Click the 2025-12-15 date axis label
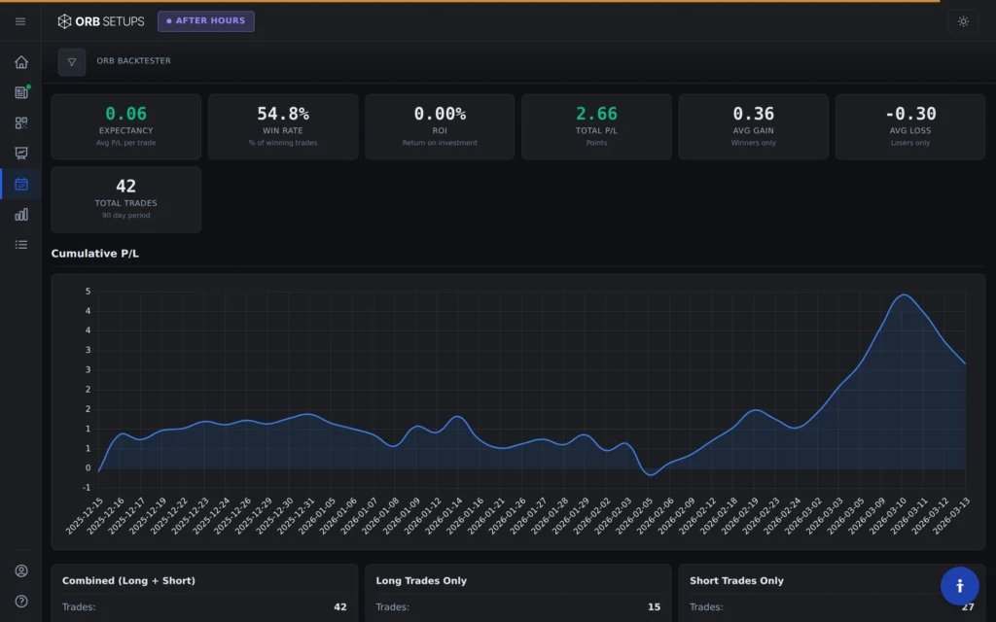This screenshot has height=622, width=996. [x=84, y=516]
